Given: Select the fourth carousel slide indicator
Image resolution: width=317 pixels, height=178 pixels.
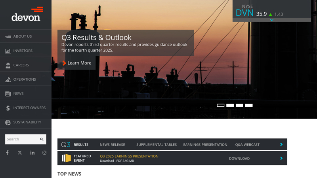Looking at the screenshot, I should click(x=249, y=105).
